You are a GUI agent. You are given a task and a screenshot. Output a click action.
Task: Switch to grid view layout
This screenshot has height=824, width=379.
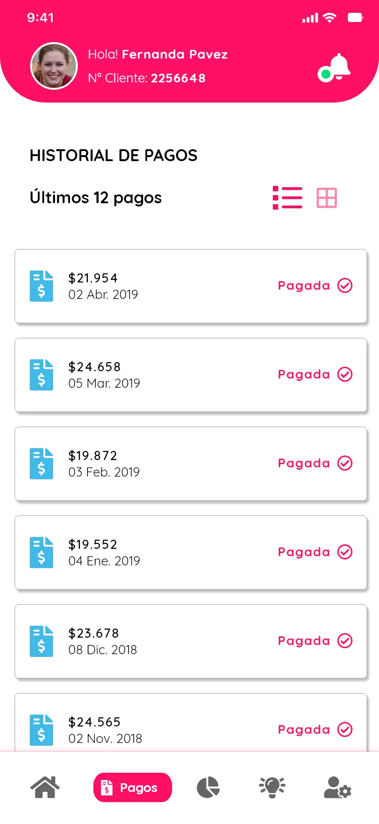(327, 198)
